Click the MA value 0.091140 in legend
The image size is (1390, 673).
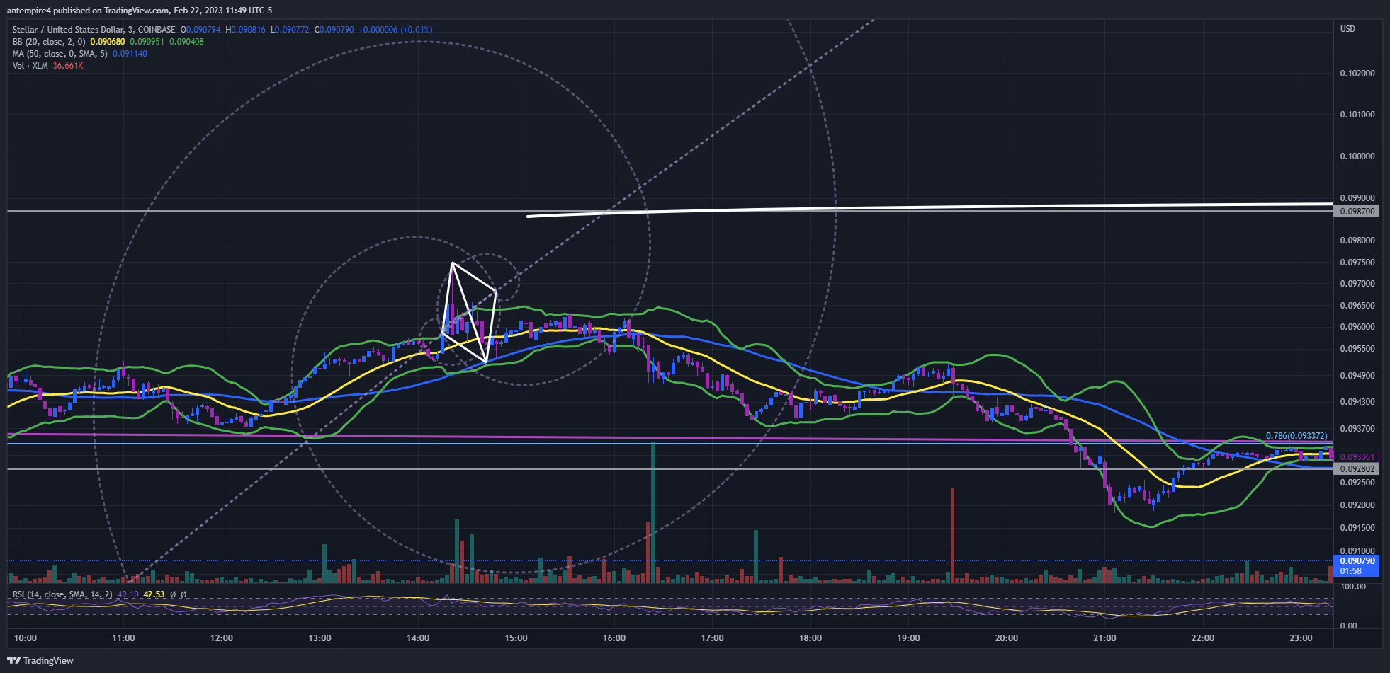[130, 54]
